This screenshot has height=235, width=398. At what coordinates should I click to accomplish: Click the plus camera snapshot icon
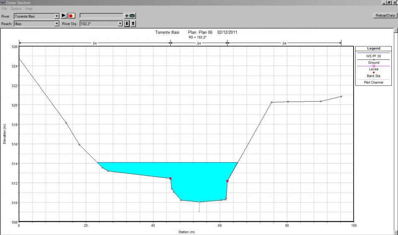pos(130,16)
